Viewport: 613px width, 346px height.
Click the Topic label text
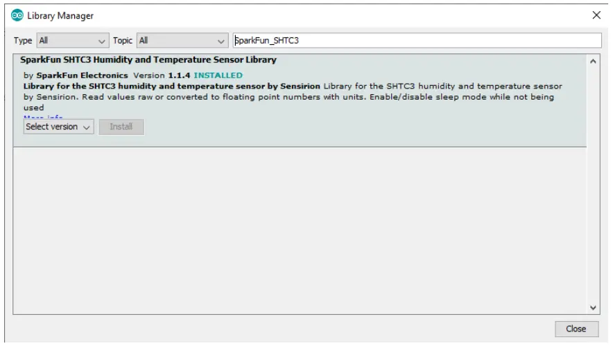tap(123, 41)
